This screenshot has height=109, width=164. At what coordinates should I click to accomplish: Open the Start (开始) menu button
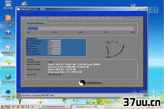point(5,107)
